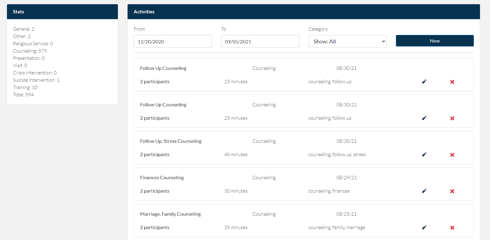Edit the Marriage, Family Counseling activity
The image size is (490, 240).
[x=424, y=227]
